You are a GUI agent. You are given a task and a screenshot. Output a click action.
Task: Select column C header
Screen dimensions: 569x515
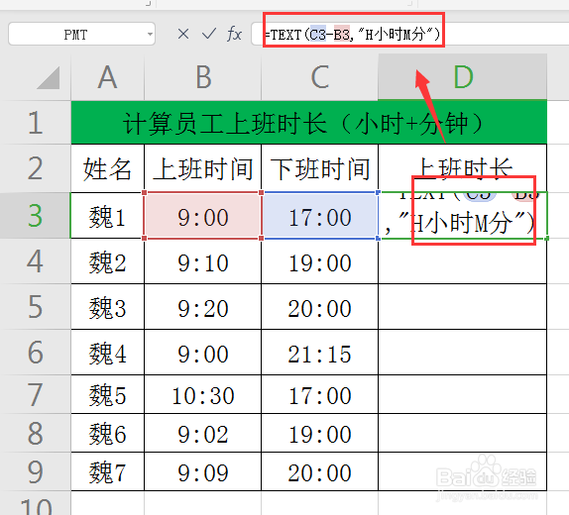319,77
